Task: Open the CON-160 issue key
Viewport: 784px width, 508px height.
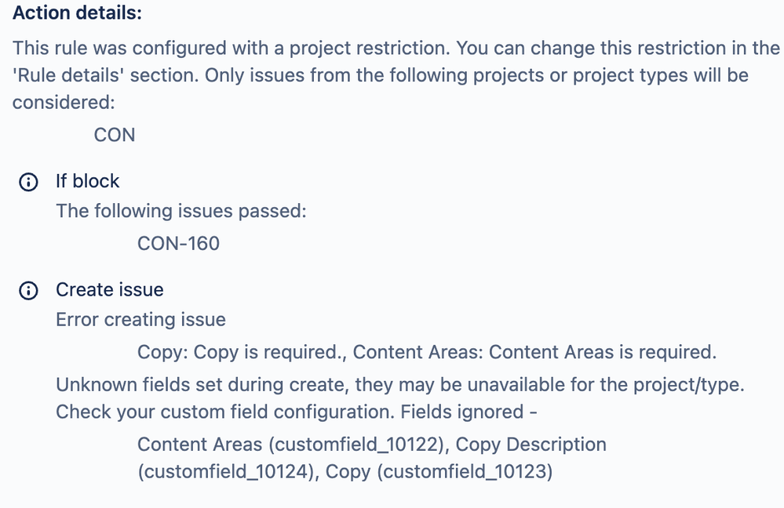Action: click(x=178, y=244)
